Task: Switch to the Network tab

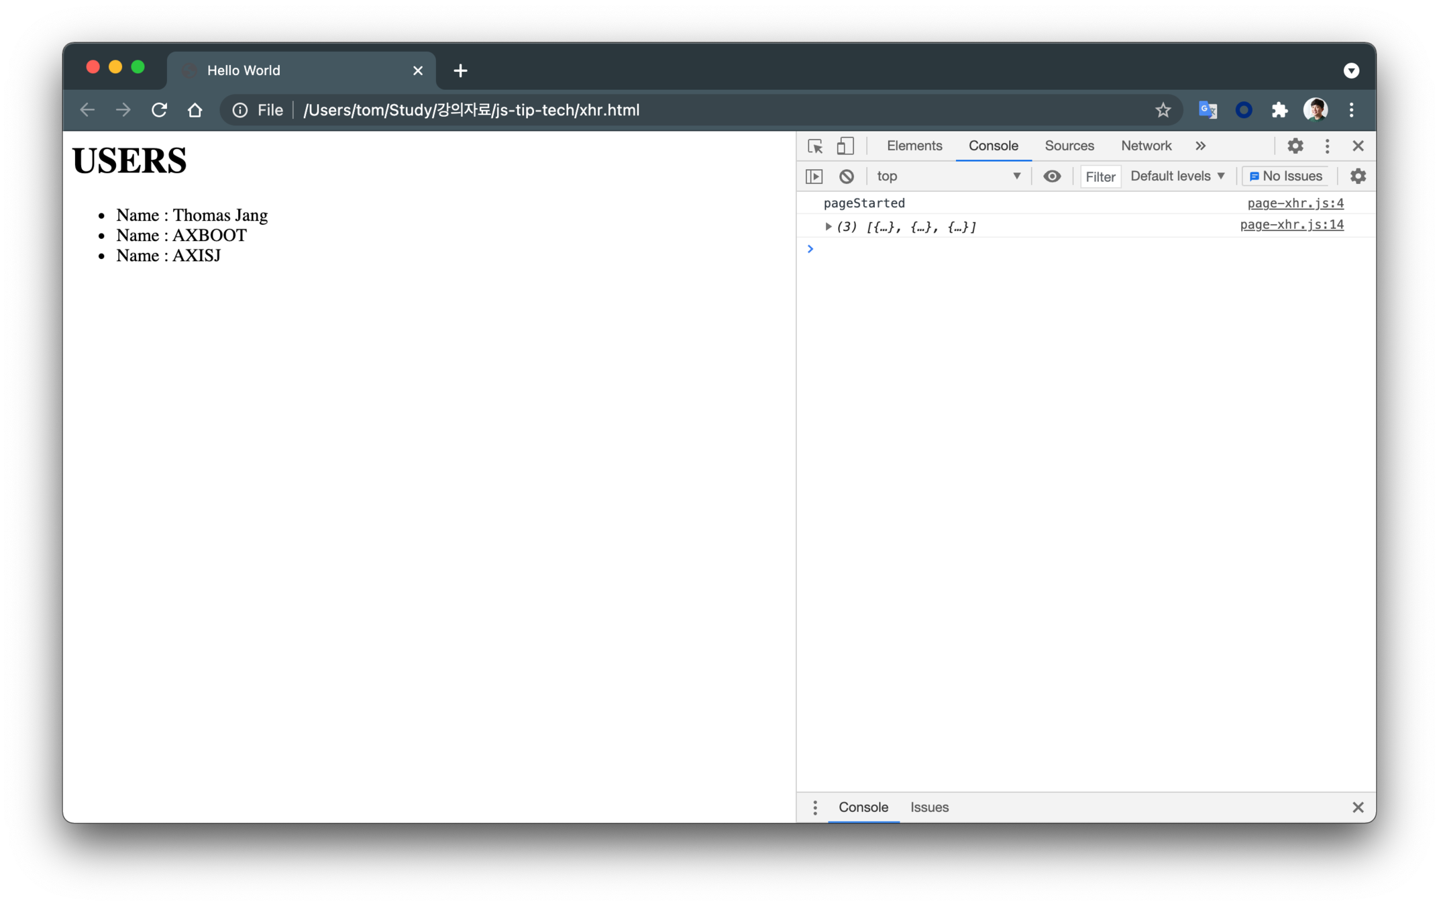Action: click(1146, 146)
